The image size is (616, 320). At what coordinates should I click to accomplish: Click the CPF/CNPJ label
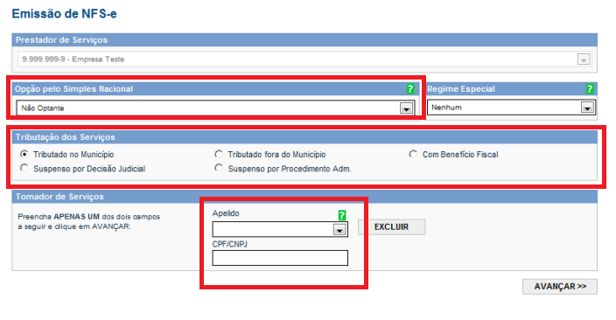pyautogui.click(x=230, y=244)
